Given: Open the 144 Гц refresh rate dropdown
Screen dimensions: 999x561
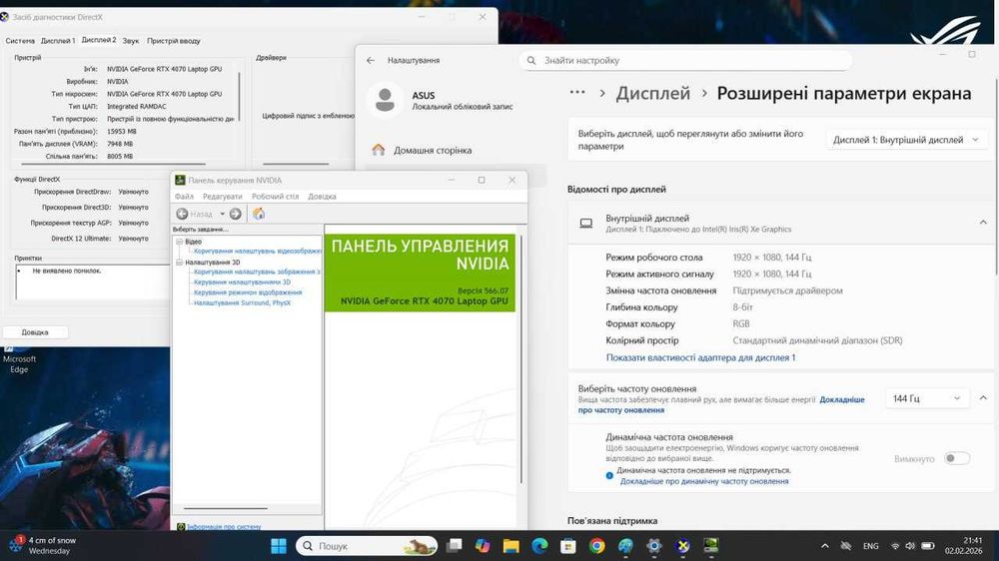Looking at the screenshot, I should 926,398.
